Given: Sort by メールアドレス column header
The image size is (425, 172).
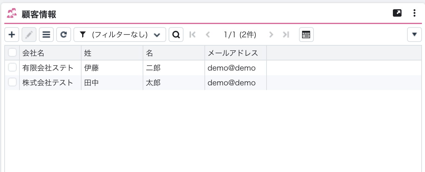Looking at the screenshot, I should [x=236, y=53].
